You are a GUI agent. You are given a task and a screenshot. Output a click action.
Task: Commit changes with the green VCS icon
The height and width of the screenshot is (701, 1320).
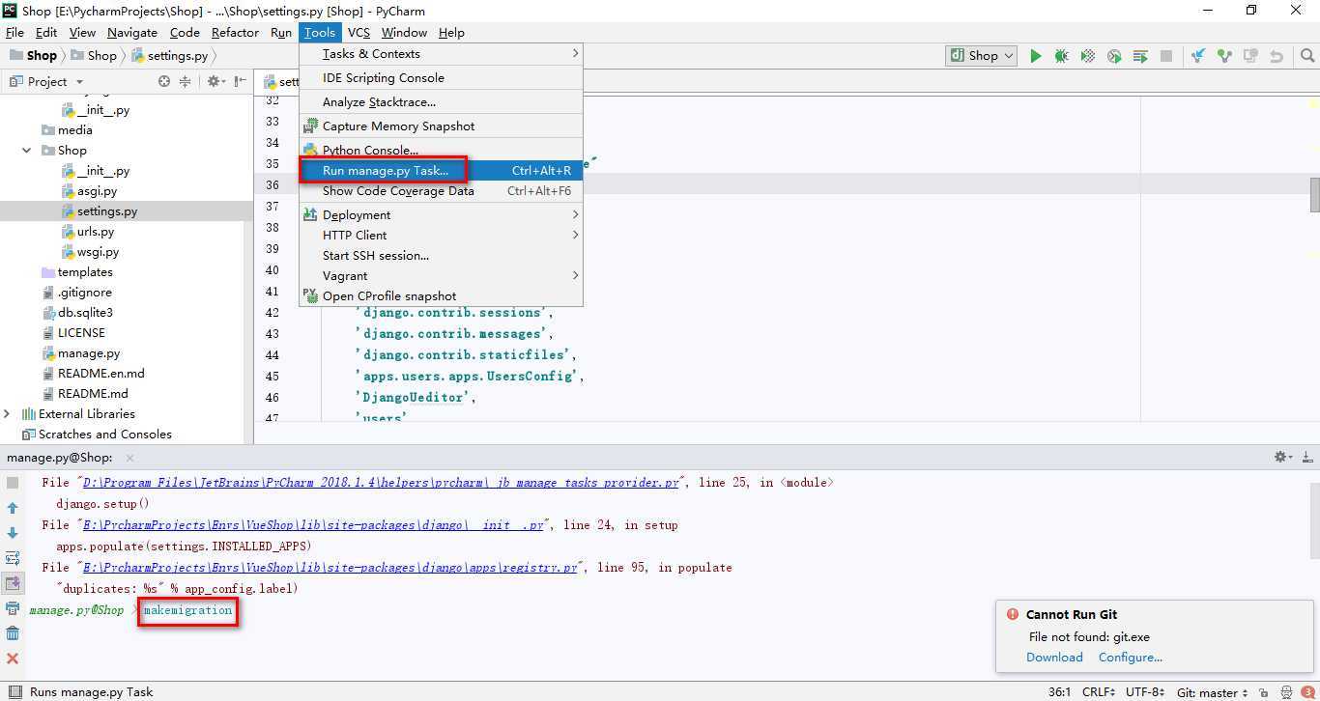click(x=1224, y=56)
